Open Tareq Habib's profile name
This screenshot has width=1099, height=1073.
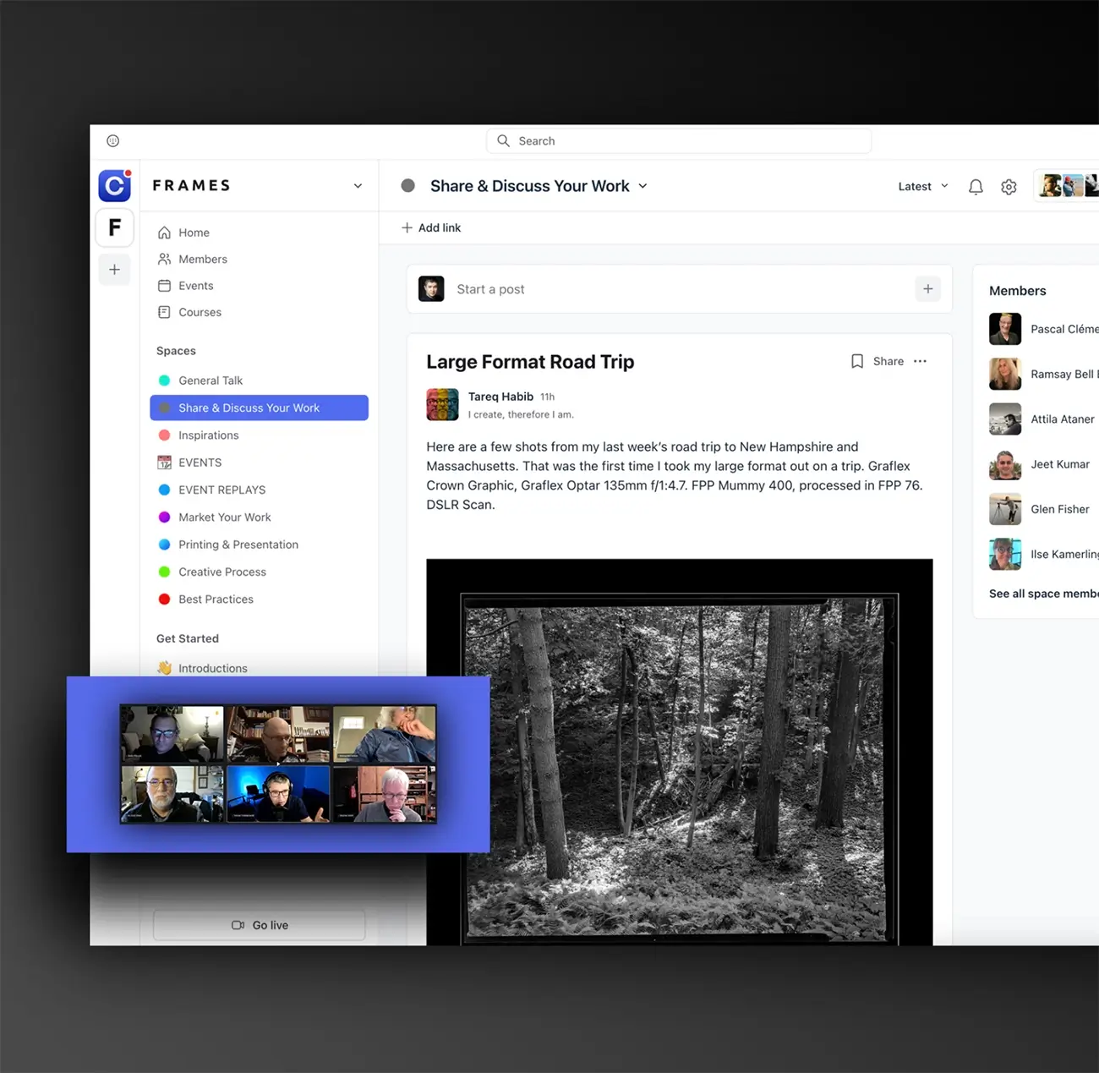(500, 397)
